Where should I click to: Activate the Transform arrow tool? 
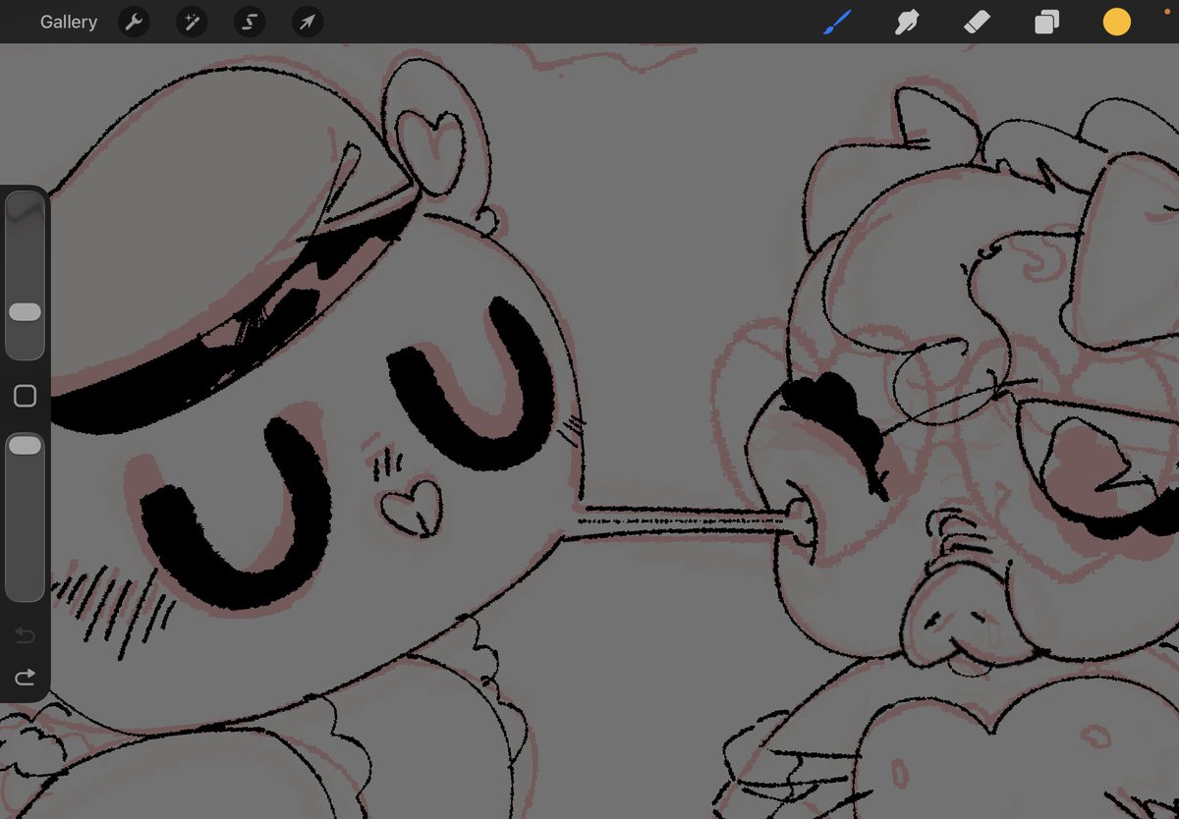(308, 22)
